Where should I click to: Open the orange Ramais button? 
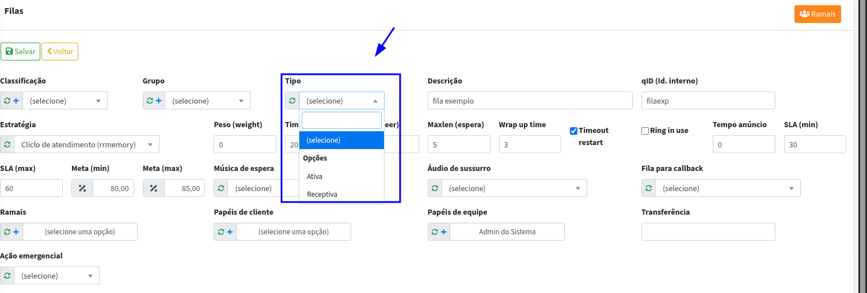click(817, 14)
